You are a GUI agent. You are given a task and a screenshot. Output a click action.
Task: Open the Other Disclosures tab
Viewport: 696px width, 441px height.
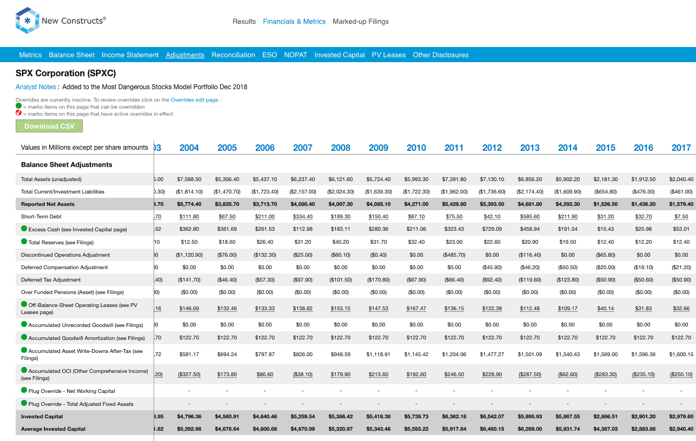point(441,55)
